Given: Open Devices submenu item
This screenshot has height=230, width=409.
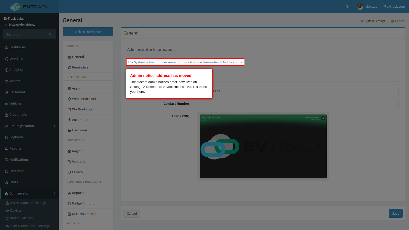Looking at the screenshot, I should click(x=29, y=211).
